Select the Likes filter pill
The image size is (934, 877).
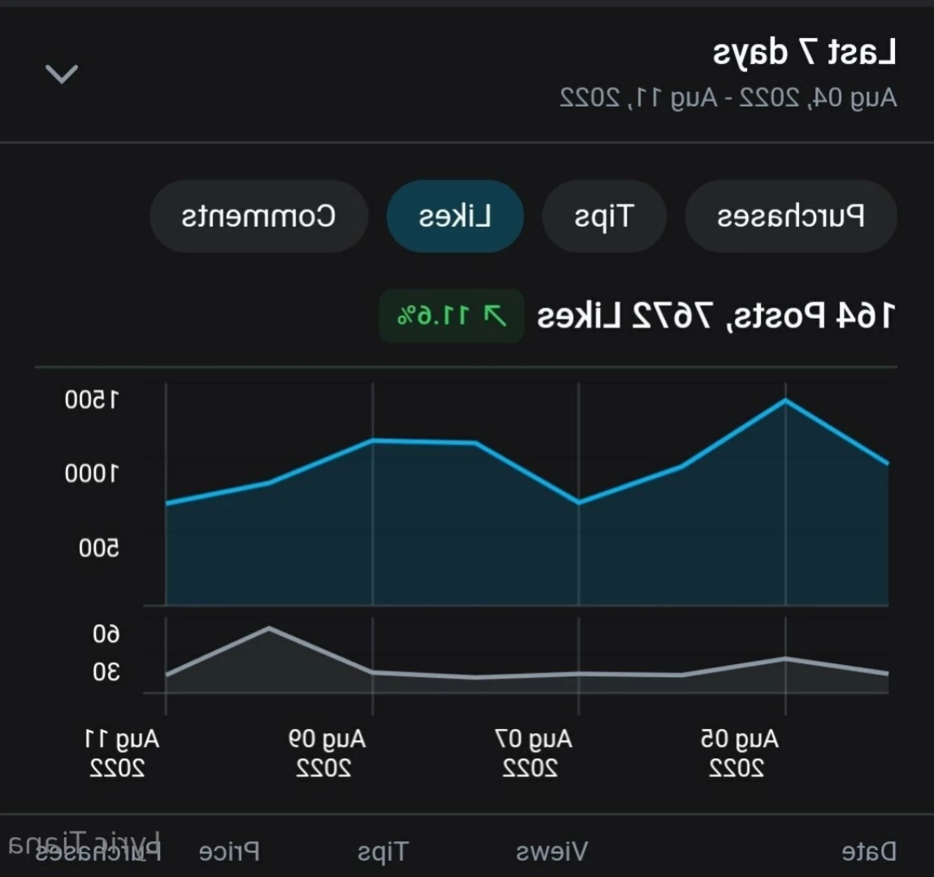pyautogui.click(x=455, y=216)
